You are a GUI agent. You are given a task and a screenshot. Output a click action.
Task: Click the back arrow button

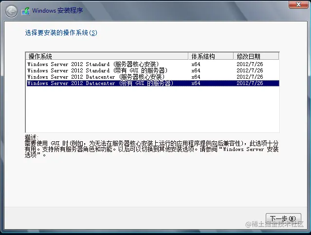coord(11,12)
